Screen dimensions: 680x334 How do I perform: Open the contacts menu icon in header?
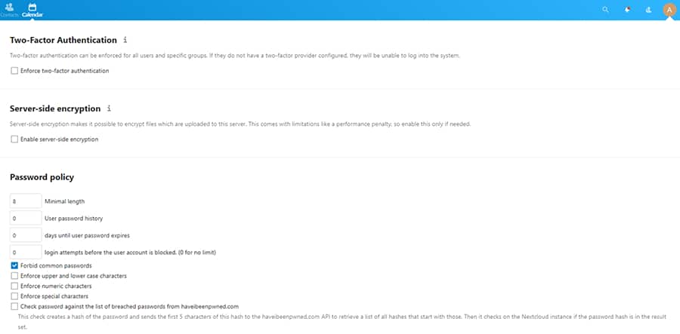pos(649,10)
